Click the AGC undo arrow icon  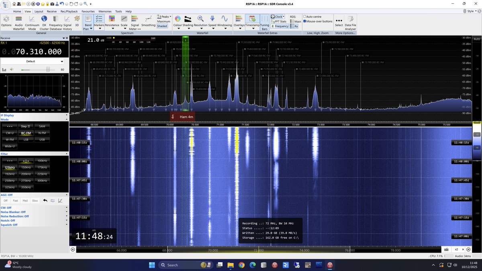coord(45,200)
